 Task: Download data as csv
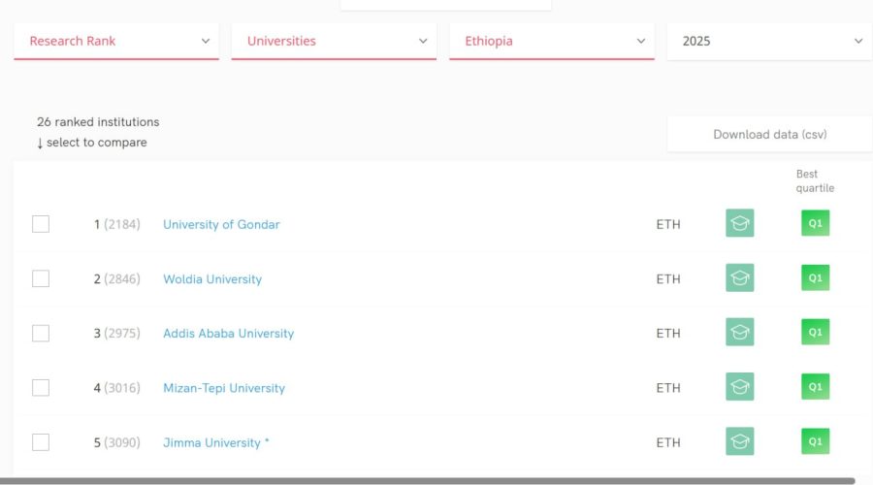click(769, 135)
